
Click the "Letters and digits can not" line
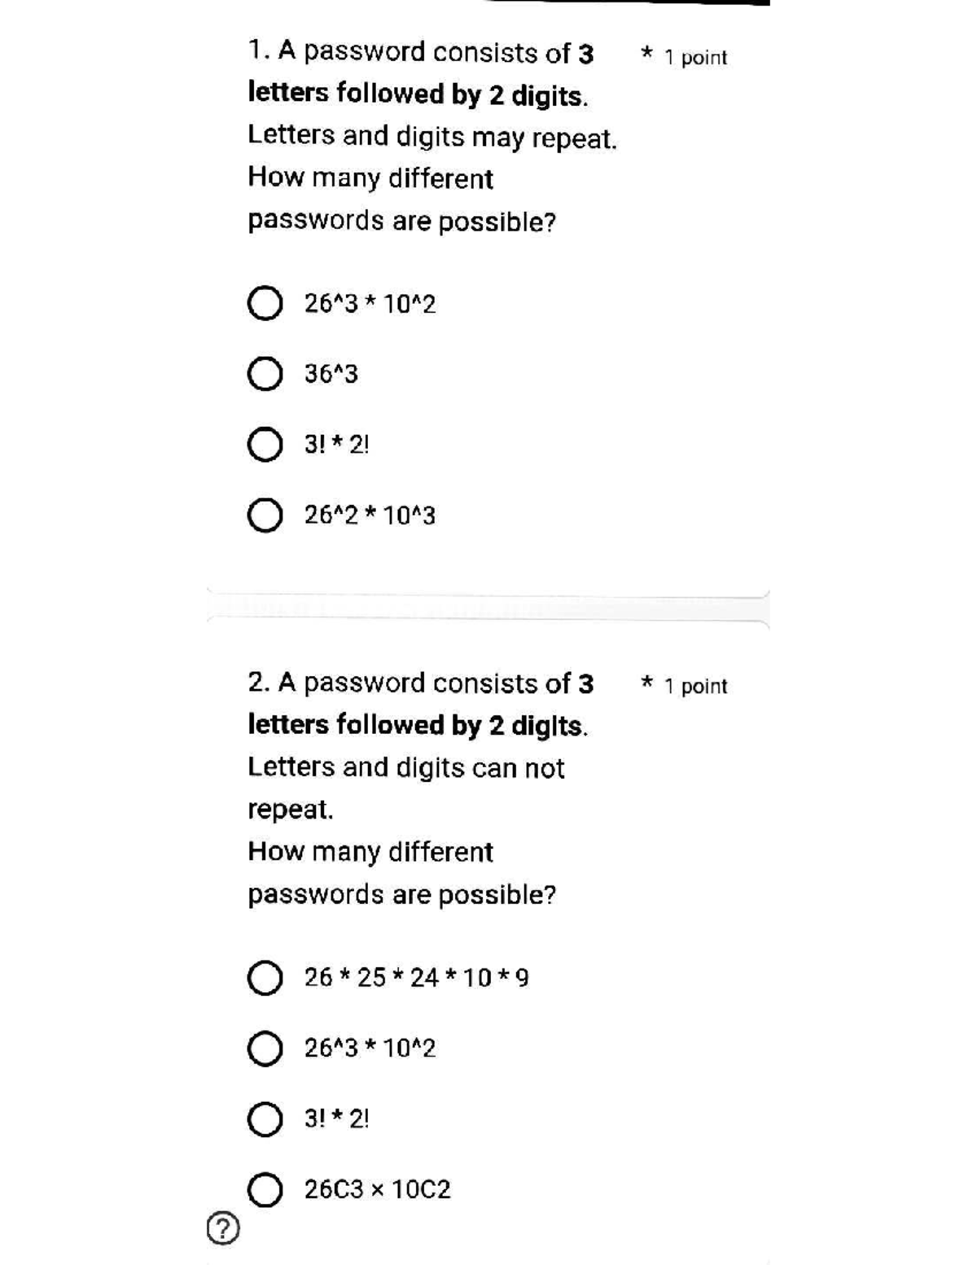405,767
